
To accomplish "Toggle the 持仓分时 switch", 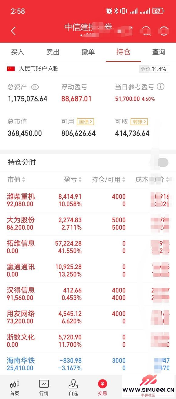I will [x=160, y=162].
